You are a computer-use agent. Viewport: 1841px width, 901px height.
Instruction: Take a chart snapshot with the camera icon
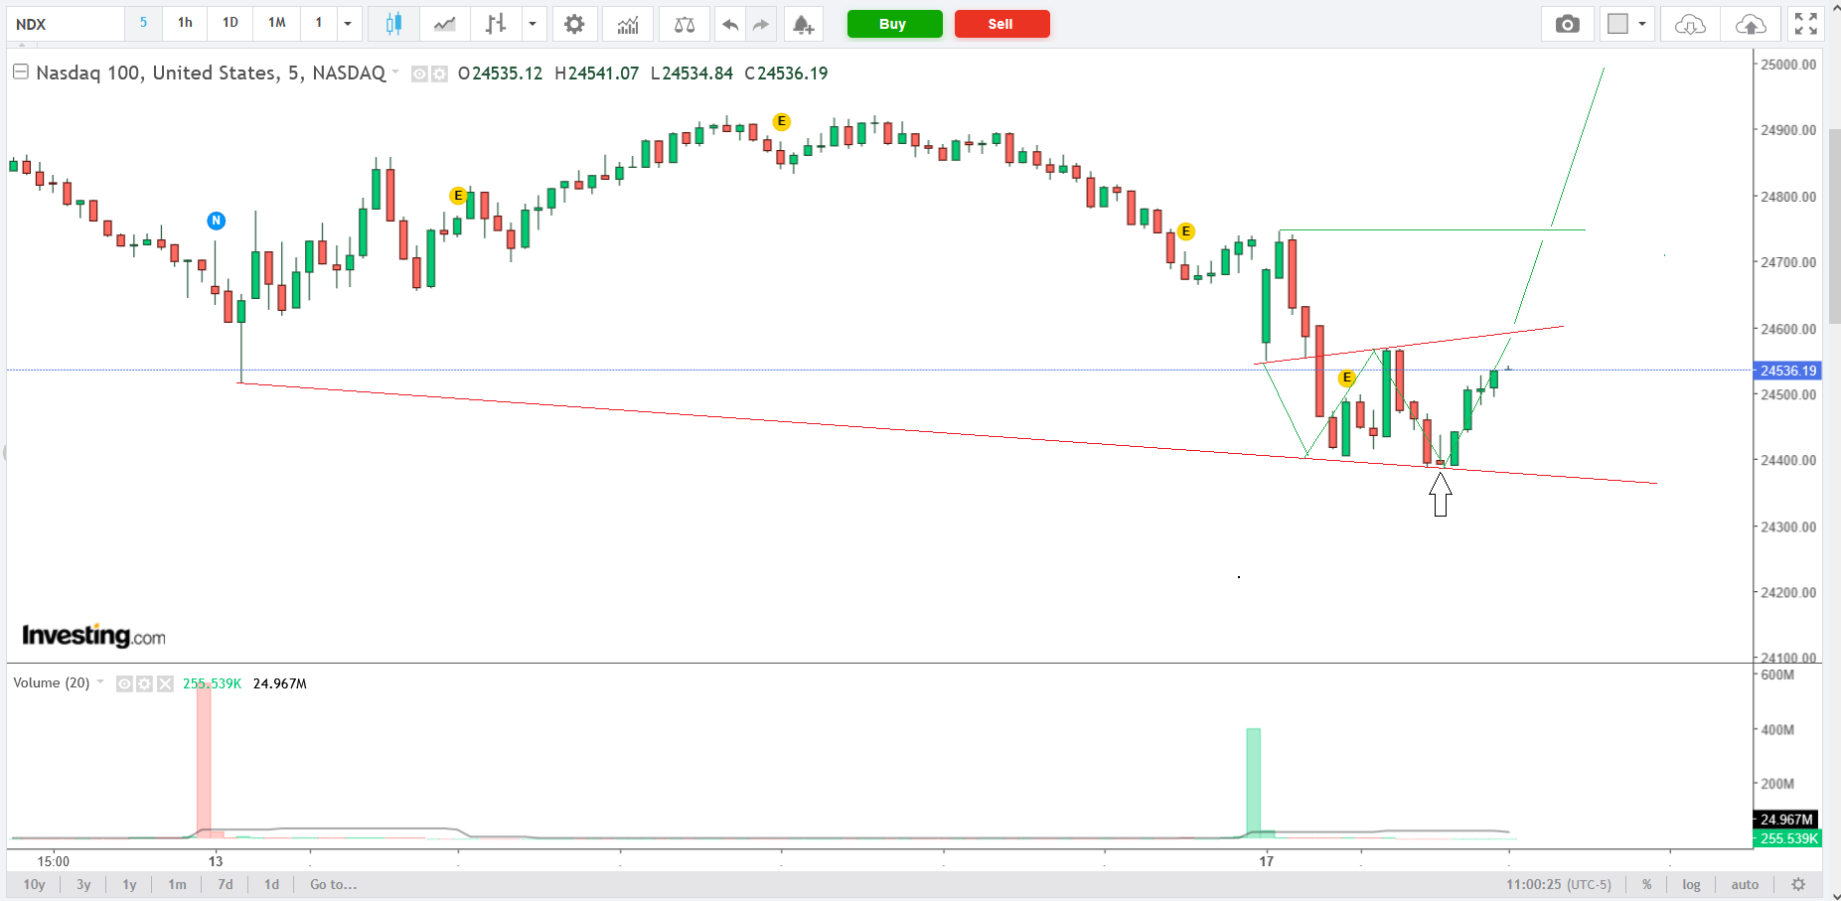click(1567, 24)
